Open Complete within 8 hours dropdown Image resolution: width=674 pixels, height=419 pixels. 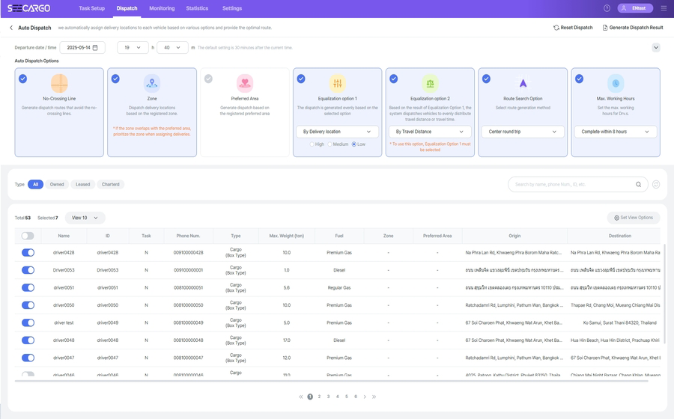click(x=616, y=132)
